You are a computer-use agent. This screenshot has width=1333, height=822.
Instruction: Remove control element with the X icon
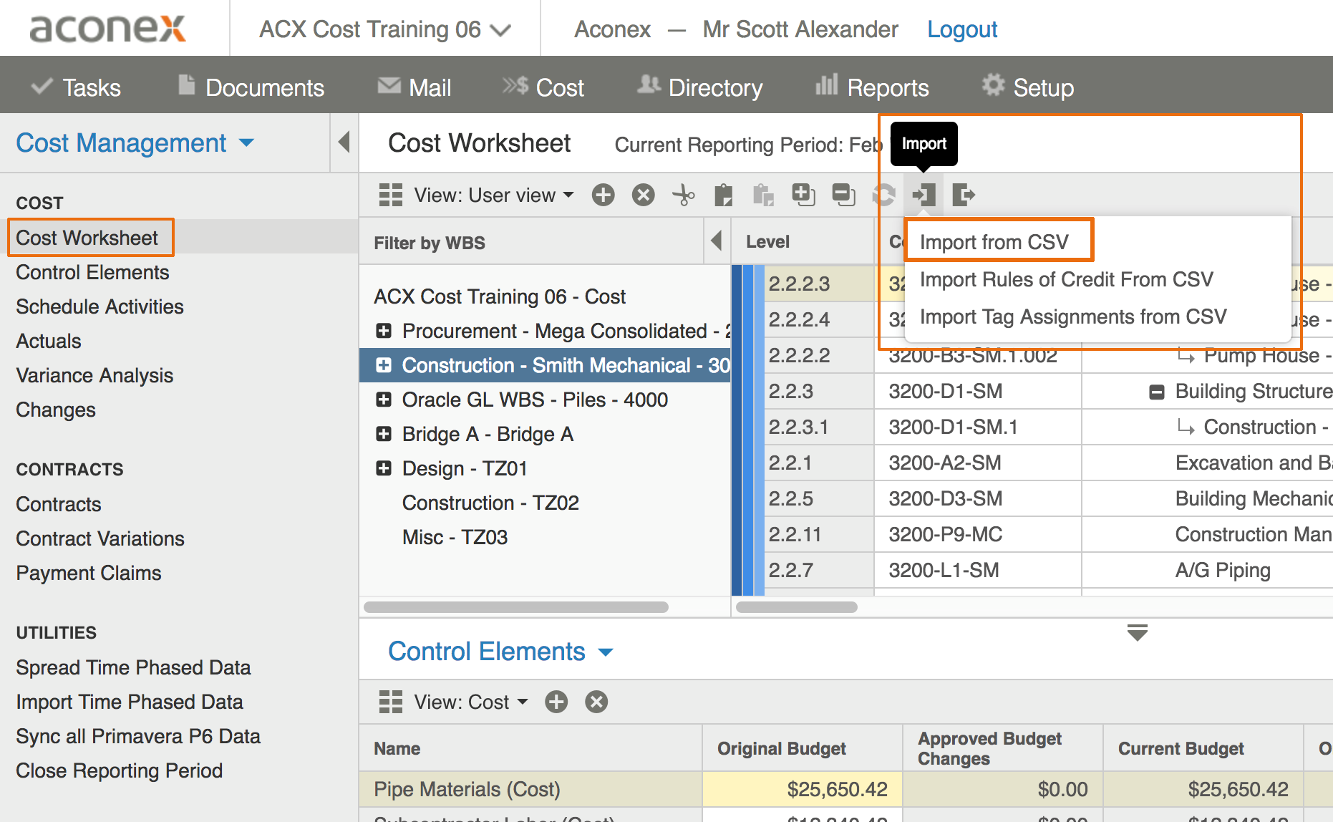(x=596, y=702)
